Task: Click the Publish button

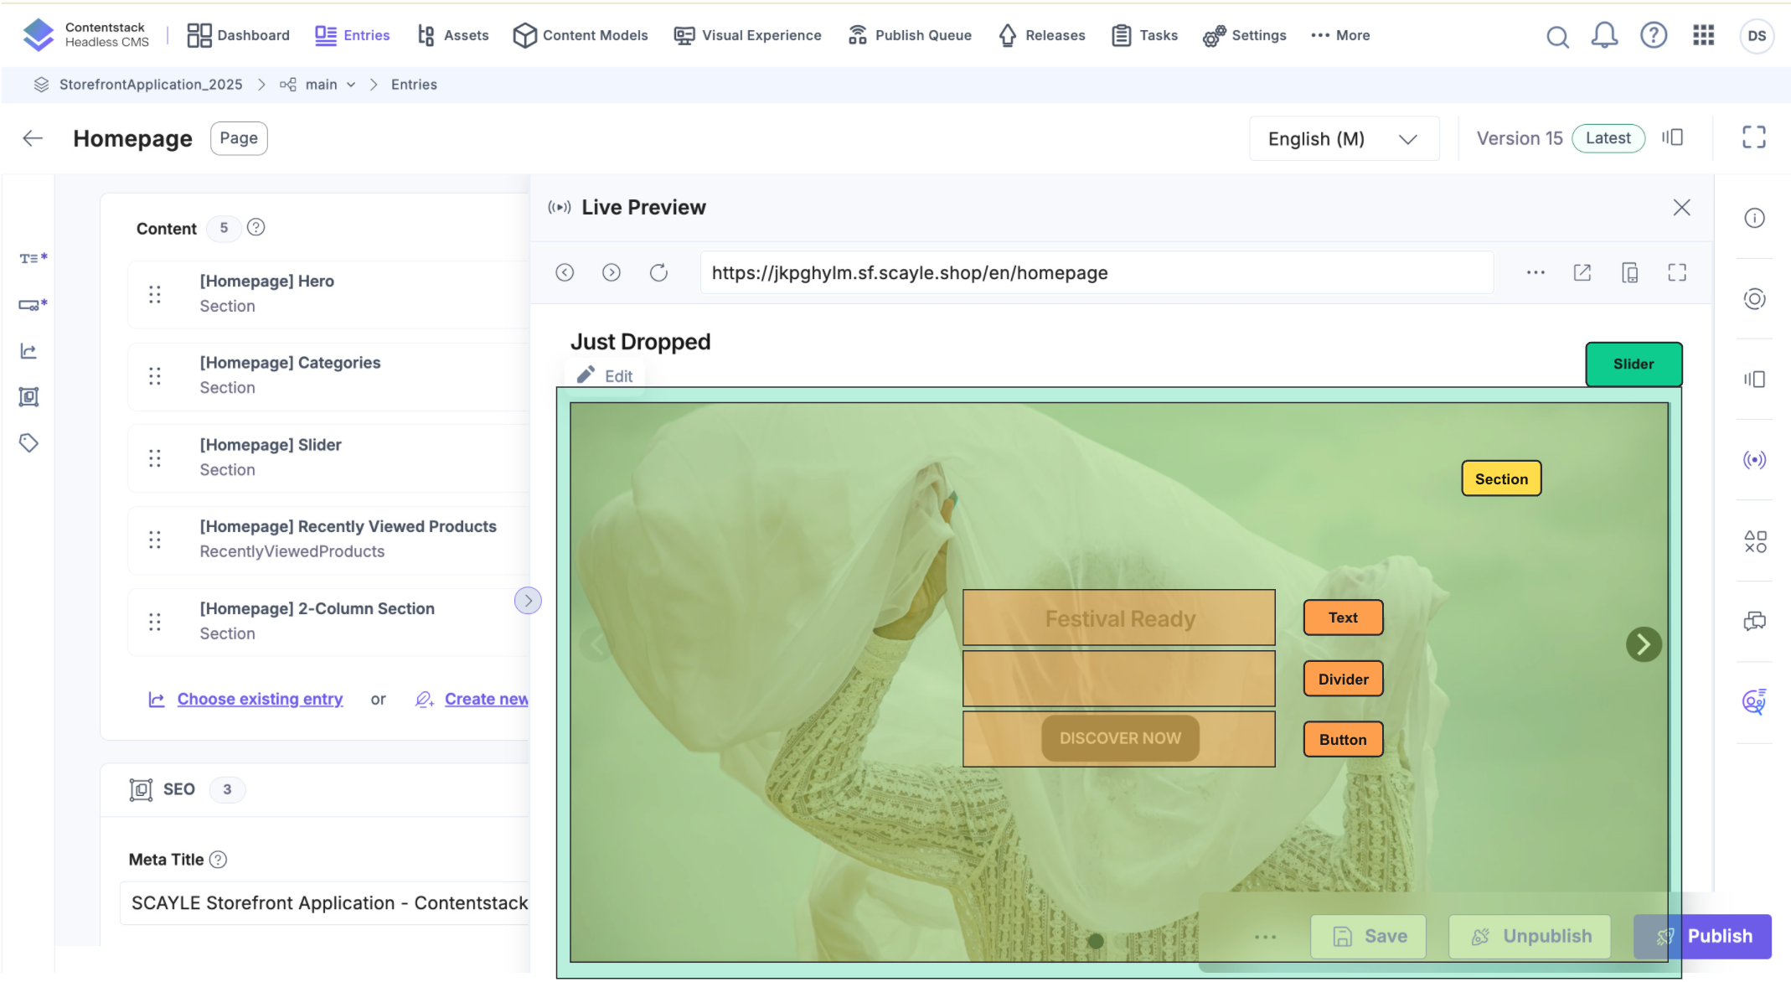Action: pyautogui.click(x=1718, y=936)
